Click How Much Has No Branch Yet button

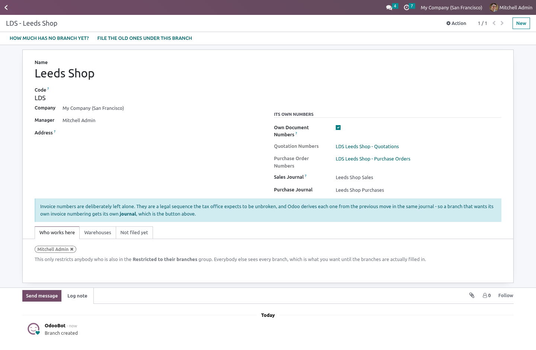pos(49,38)
